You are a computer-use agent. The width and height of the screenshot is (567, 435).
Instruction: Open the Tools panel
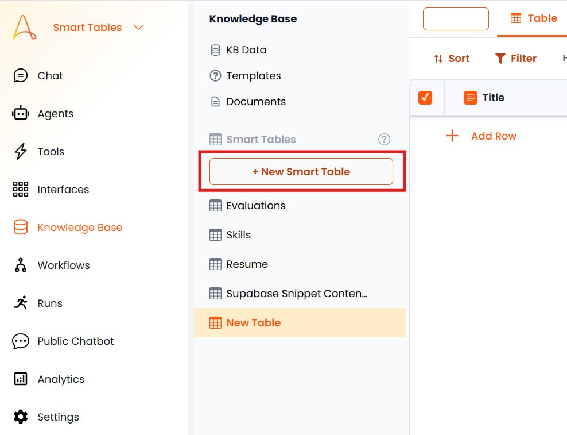pos(51,151)
